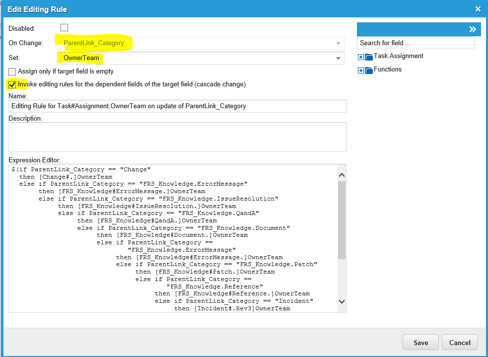
Task: Uncheck the cascade change checkbox
Action: [12, 84]
